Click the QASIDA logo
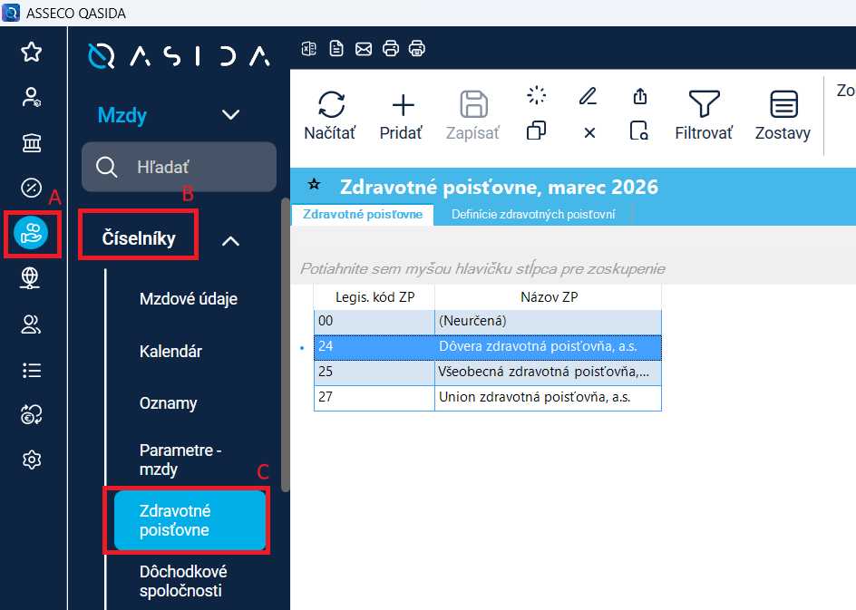Image resolution: width=856 pixels, height=610 pixels. [179, 55]
